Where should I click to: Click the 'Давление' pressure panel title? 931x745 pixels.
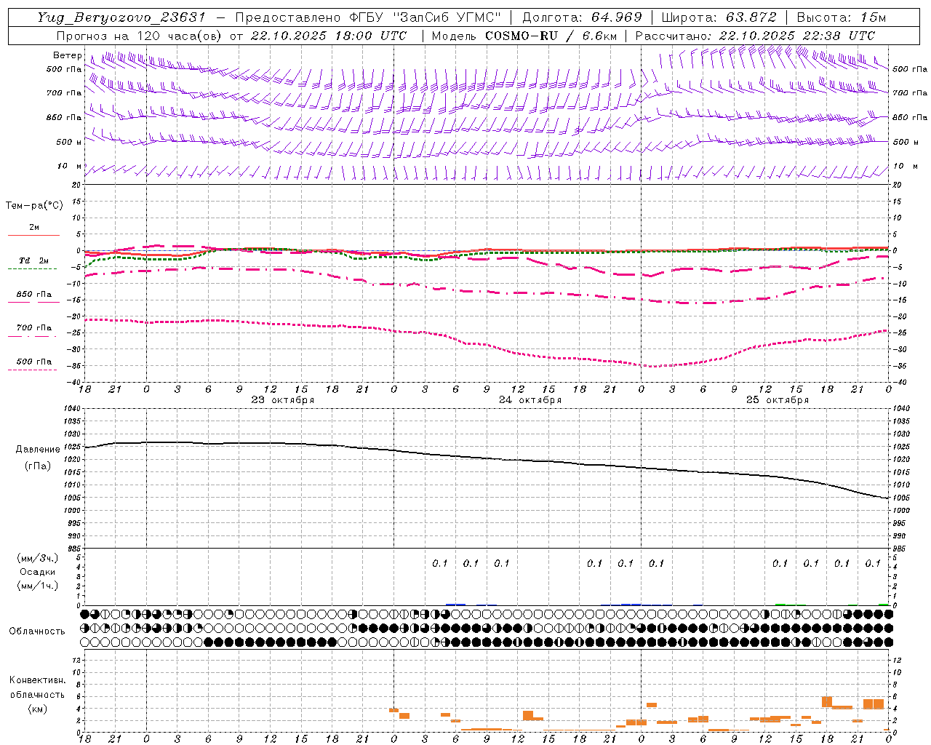(x=38, y=450)
